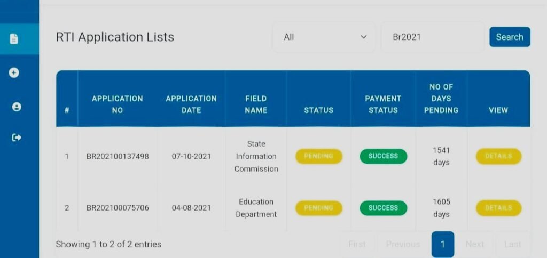The image size is (547, 258).
Task: Click the logout arrow sidebar icon
Action: (x=17, y=138)
